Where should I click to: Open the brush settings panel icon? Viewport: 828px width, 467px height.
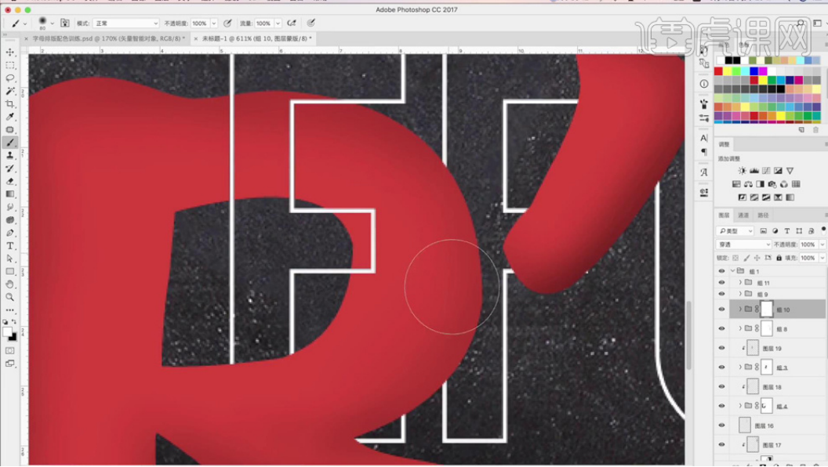pyautogui.click(x=65, y=24)
